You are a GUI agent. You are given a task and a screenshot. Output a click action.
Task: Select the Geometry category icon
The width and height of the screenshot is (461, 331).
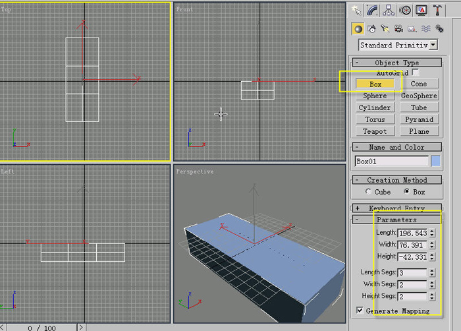click(x=358, y=29)
